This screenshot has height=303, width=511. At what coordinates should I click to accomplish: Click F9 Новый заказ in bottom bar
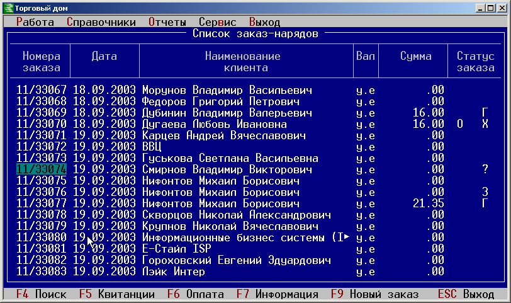(x=375, y=294)
